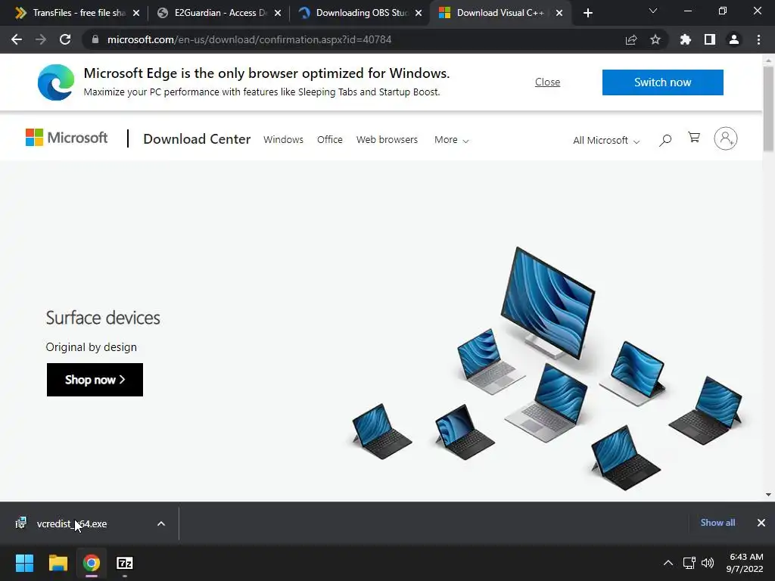Click the padlock site info icon
The image size is (775, 581).
click(x=95, y=39)
